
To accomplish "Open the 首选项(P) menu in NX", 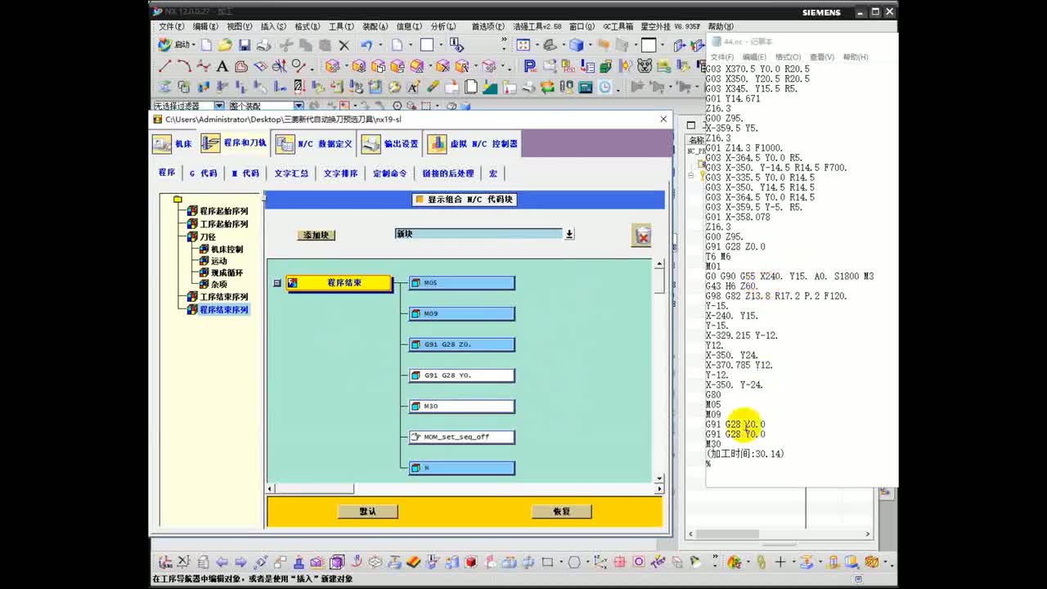I will coord(488,26).
